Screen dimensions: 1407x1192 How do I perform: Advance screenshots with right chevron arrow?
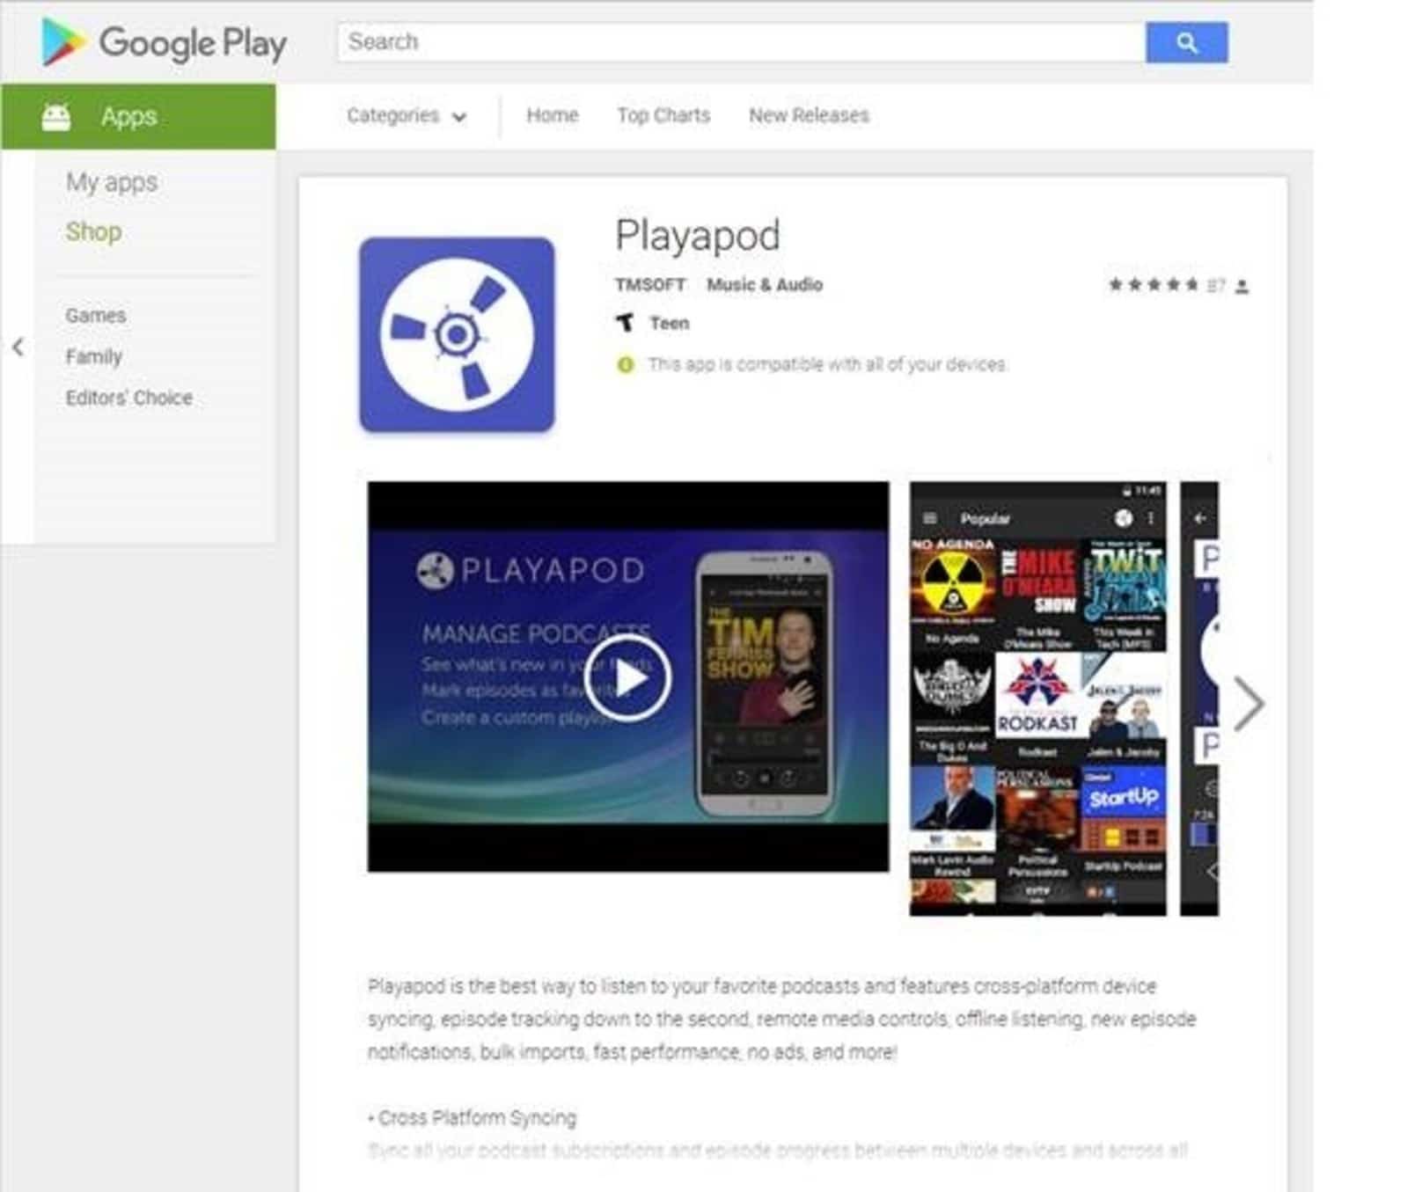[1249, 703]
